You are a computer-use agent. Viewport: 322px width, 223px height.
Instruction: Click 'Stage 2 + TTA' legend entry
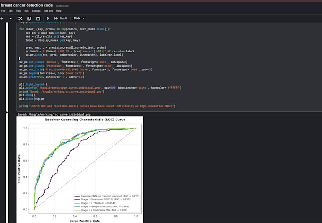coord(94,203)
